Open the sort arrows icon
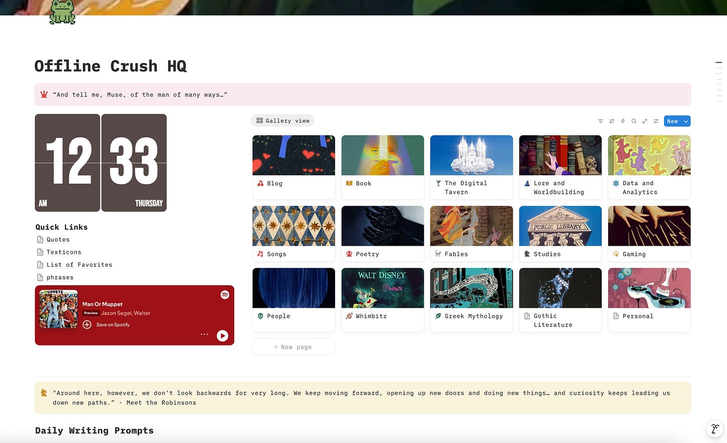This screenshot has width=727, height=443. click(612, 121)
